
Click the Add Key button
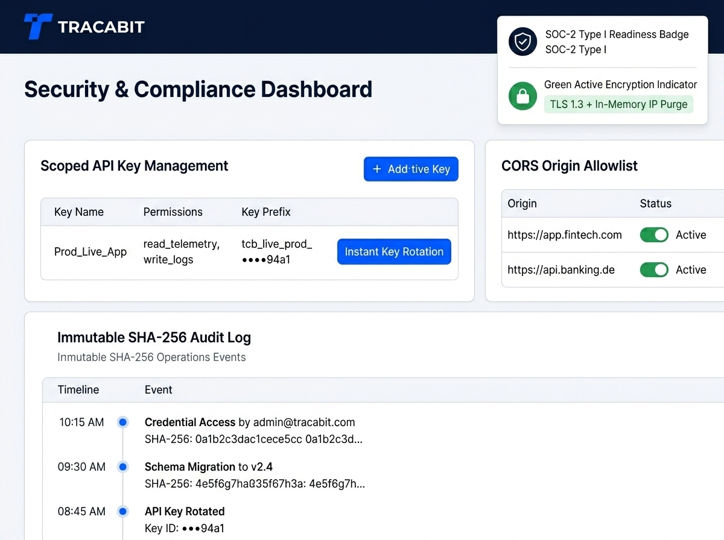pyautogui.click(x=411, y=169)
